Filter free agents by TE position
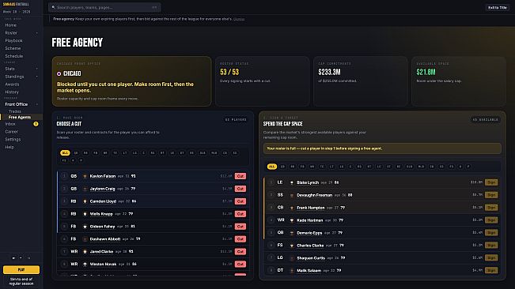This screenshot has height=289, width=515. [x=322, y=167]
